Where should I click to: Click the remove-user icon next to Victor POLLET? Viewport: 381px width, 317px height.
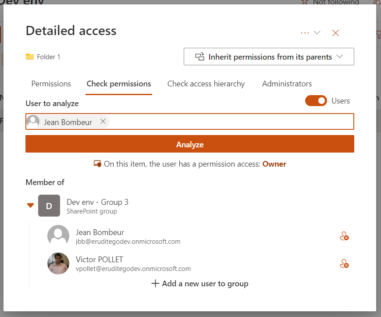click(x=345, y=264)
